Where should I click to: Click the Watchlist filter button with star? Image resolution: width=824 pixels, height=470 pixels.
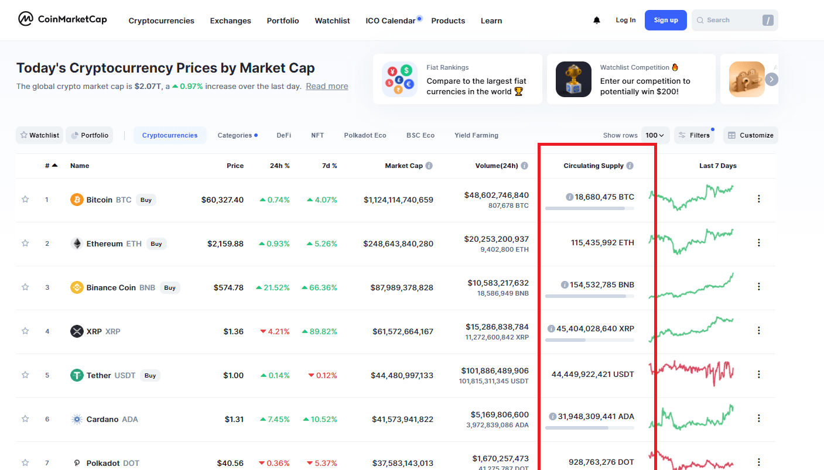pyautogui.click(x=39, y=135)
